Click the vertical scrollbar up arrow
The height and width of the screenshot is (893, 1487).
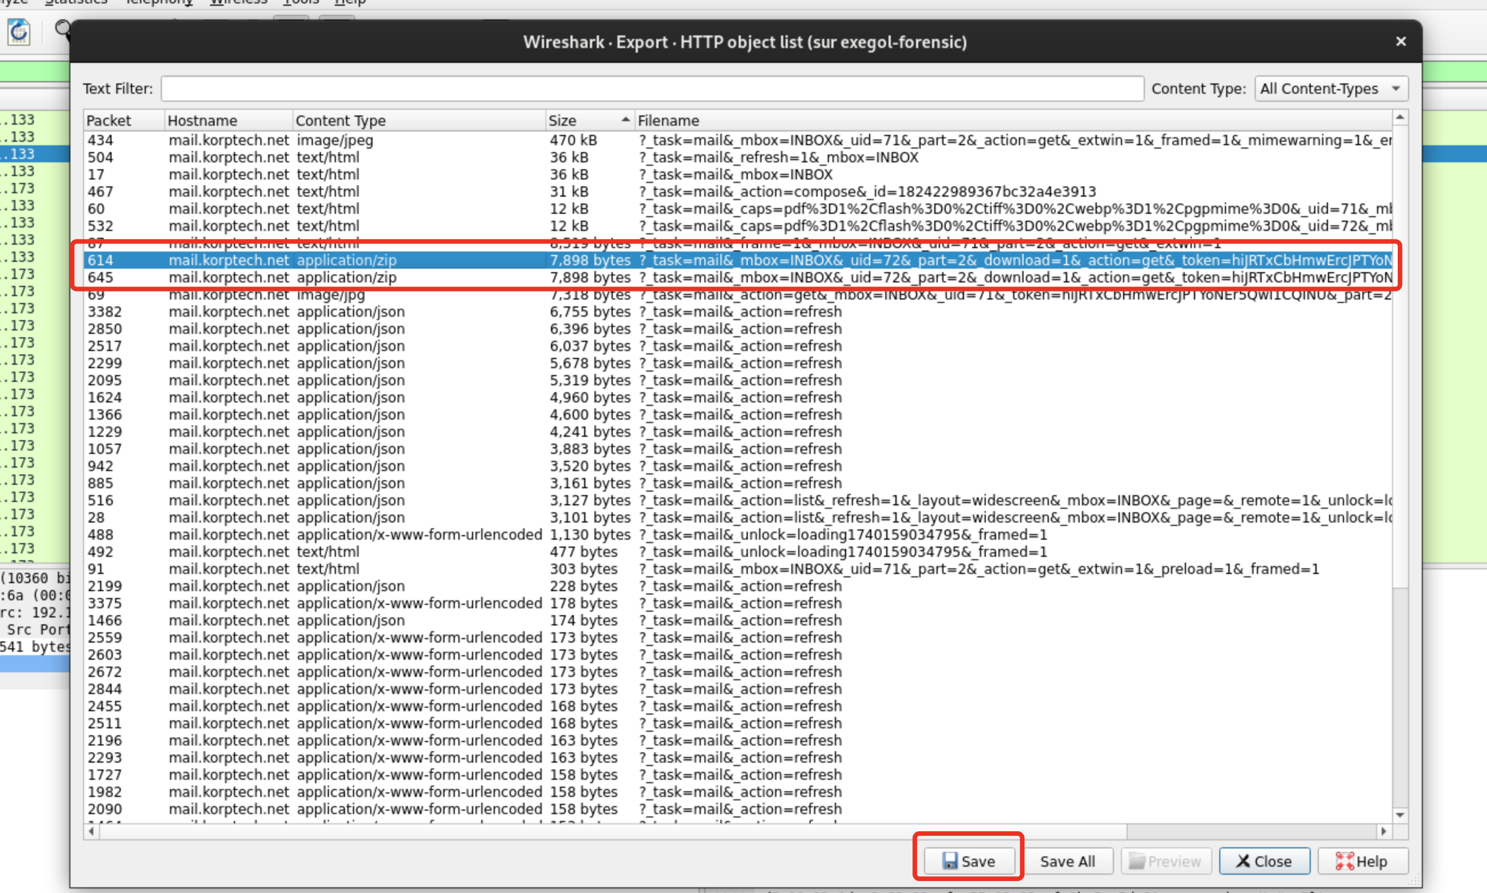click(1400, 118)
